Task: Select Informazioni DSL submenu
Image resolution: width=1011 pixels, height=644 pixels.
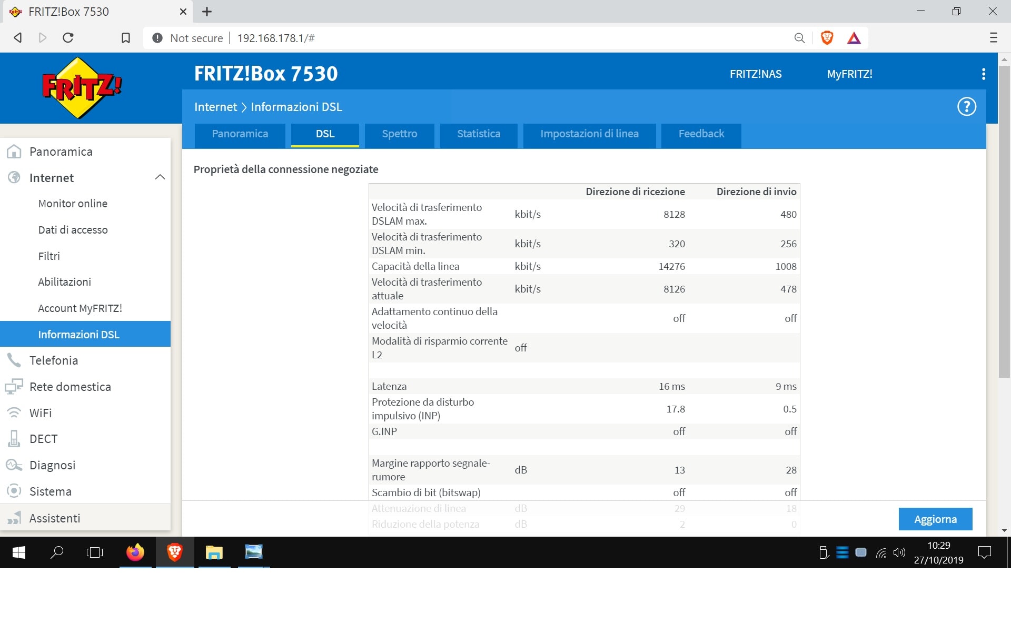Action: click(85, 334)
